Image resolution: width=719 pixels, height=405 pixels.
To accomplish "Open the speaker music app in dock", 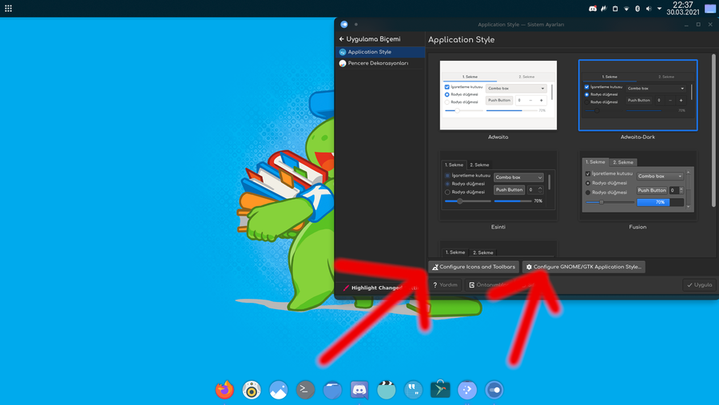I will (x=252, y=389).
